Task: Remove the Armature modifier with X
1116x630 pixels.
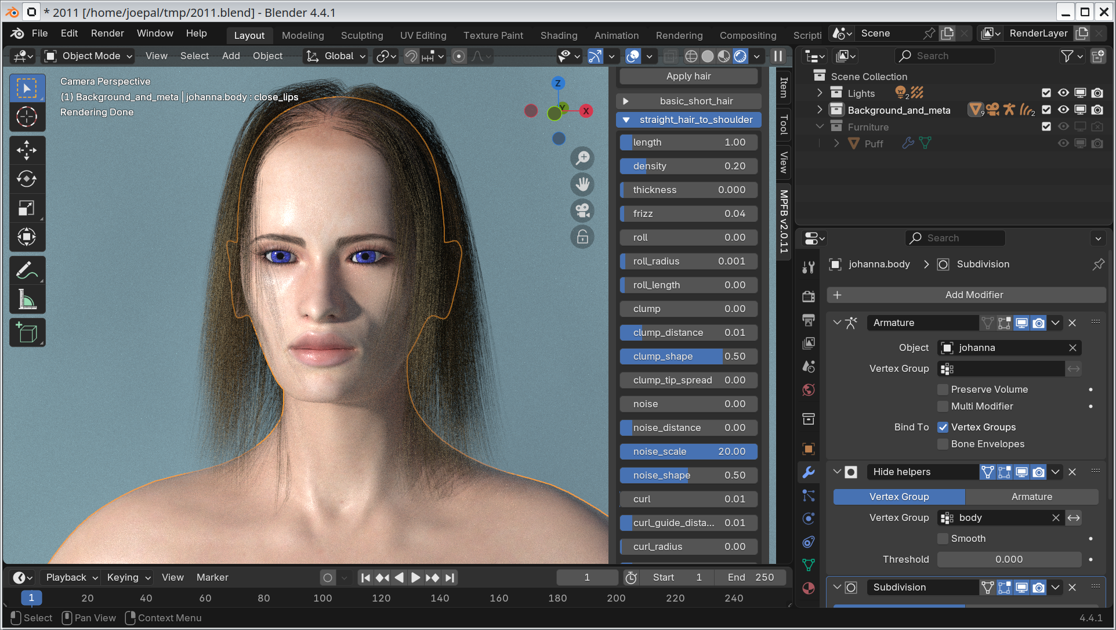Action: pyautogui.click(x=1072, y=323)
